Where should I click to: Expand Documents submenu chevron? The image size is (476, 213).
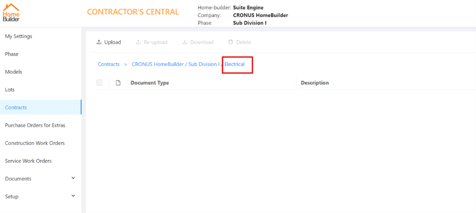73,178
